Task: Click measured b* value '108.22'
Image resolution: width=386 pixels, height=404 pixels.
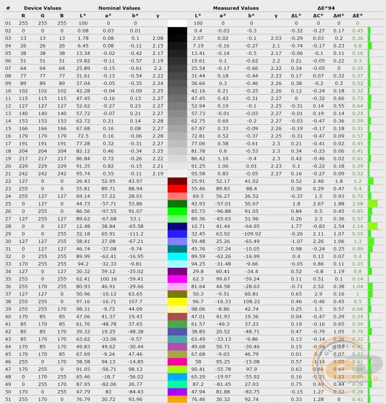Action: click(x=252, y=301)
